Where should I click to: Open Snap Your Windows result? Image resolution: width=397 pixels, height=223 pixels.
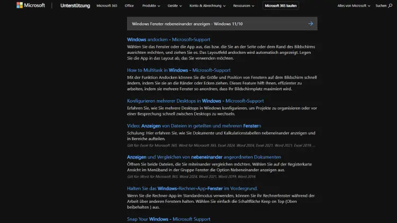click(x=168, y=219)
